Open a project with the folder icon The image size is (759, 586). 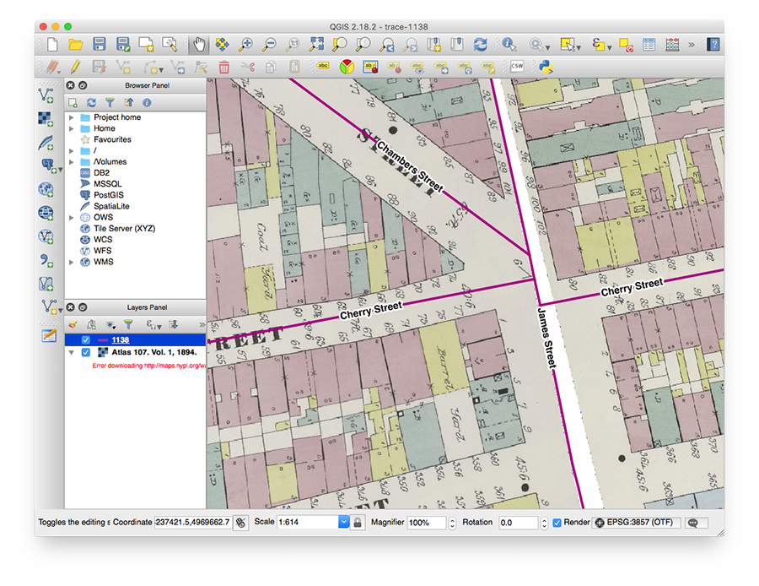tap(76, 45)
